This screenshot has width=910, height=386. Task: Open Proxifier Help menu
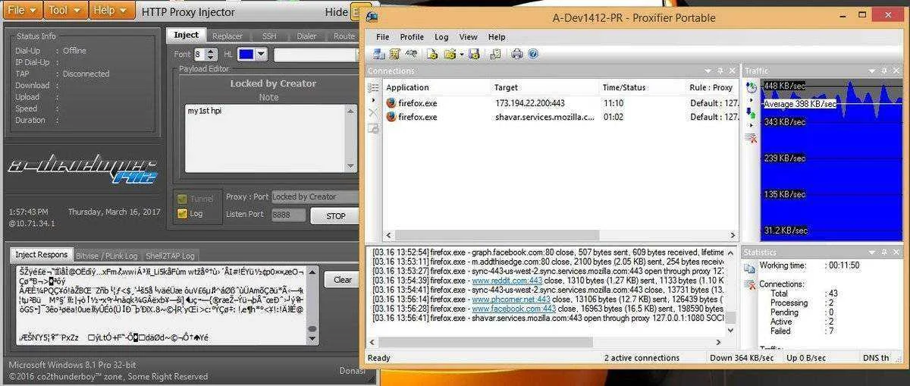(x=497, y=36)
